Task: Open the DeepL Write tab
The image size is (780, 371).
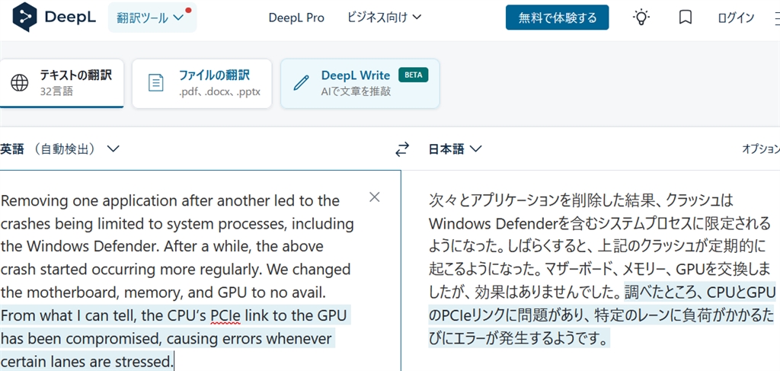Action: [x=360, y=83]
